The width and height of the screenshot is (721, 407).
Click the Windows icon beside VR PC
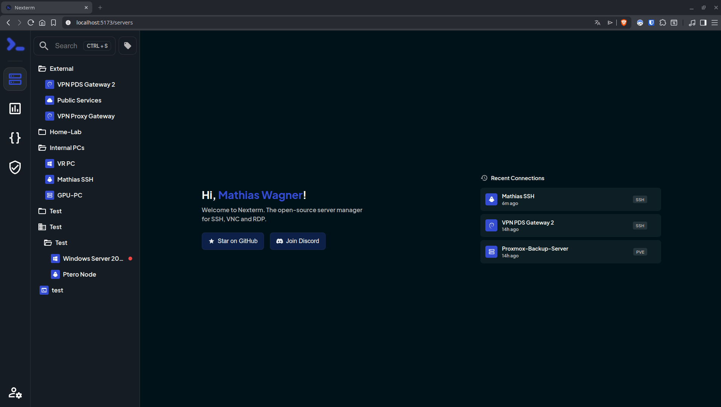[50, 164]
